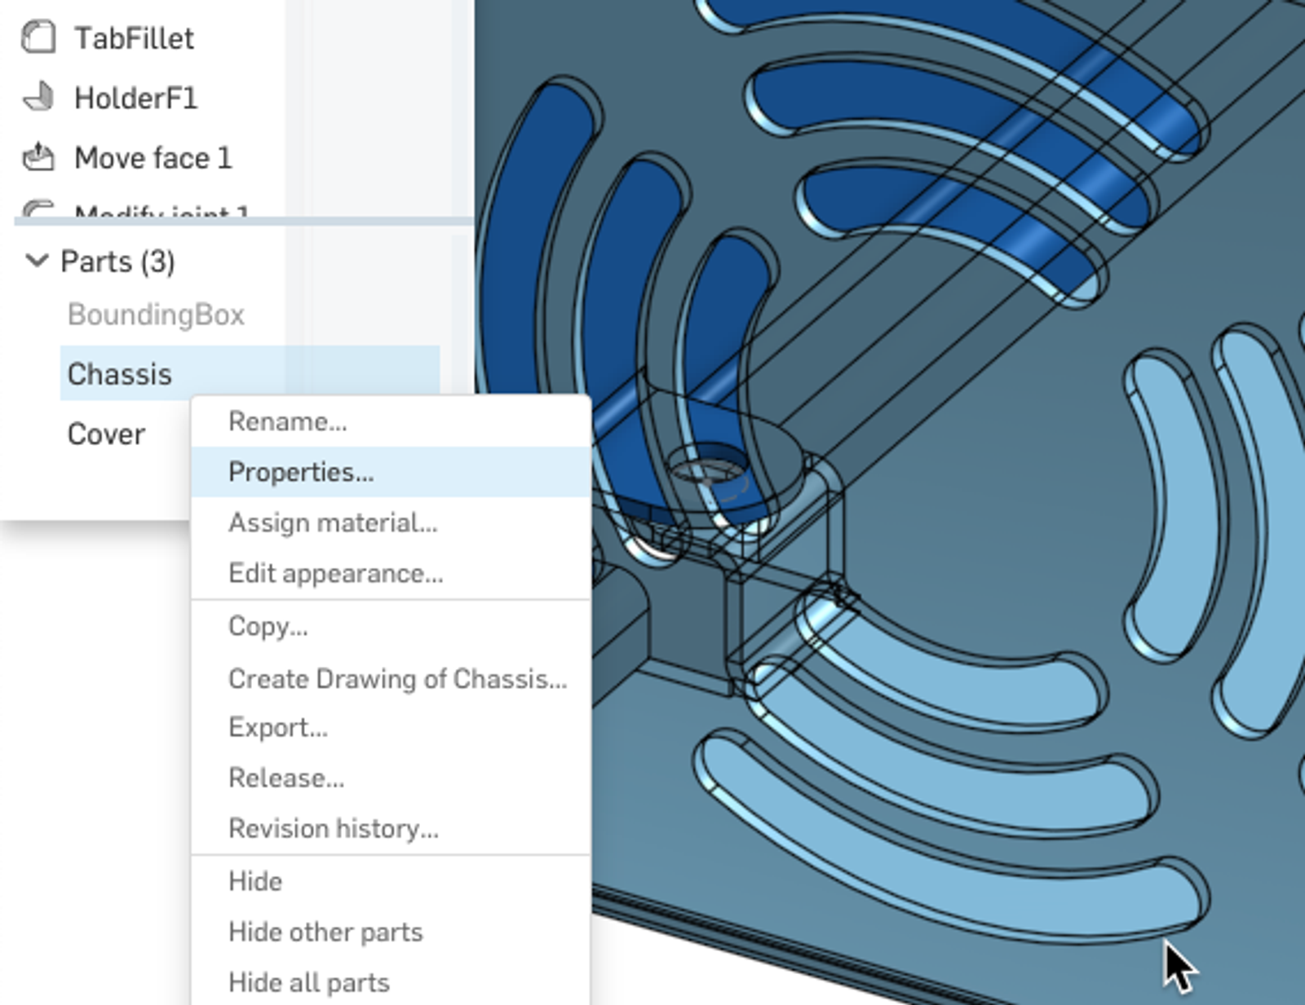Hide all parts via context menu
The width and height of the screenshot is (1305, 1005).
point(309,981)
